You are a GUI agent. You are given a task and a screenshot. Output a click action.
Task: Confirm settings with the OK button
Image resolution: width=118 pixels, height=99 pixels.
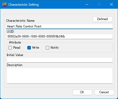[x=82, y=92]
